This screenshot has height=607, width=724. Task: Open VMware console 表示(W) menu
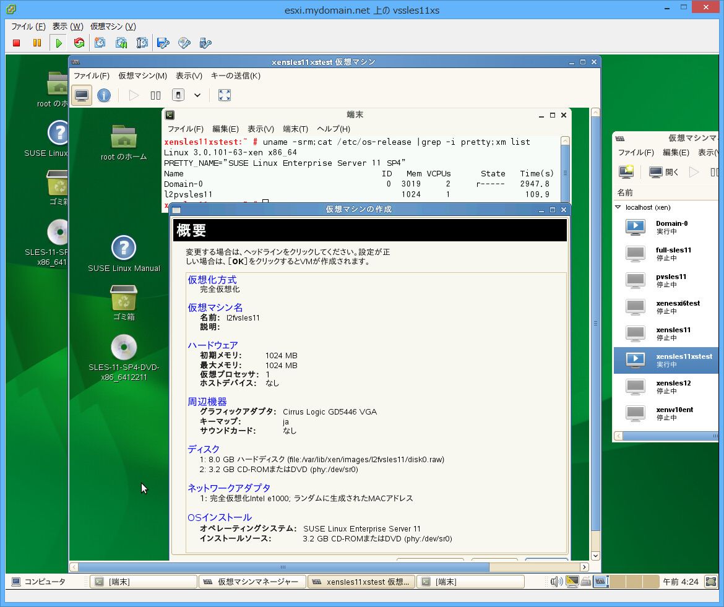(x=67, y=27)
